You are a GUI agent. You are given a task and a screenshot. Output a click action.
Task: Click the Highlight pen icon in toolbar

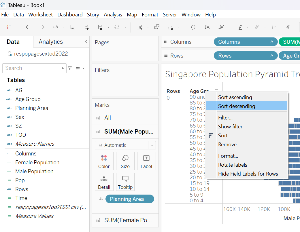(x=240, y=27)
